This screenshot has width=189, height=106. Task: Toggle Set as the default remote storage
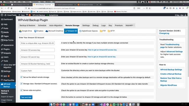pyautogui.click(x=21, y=77)
